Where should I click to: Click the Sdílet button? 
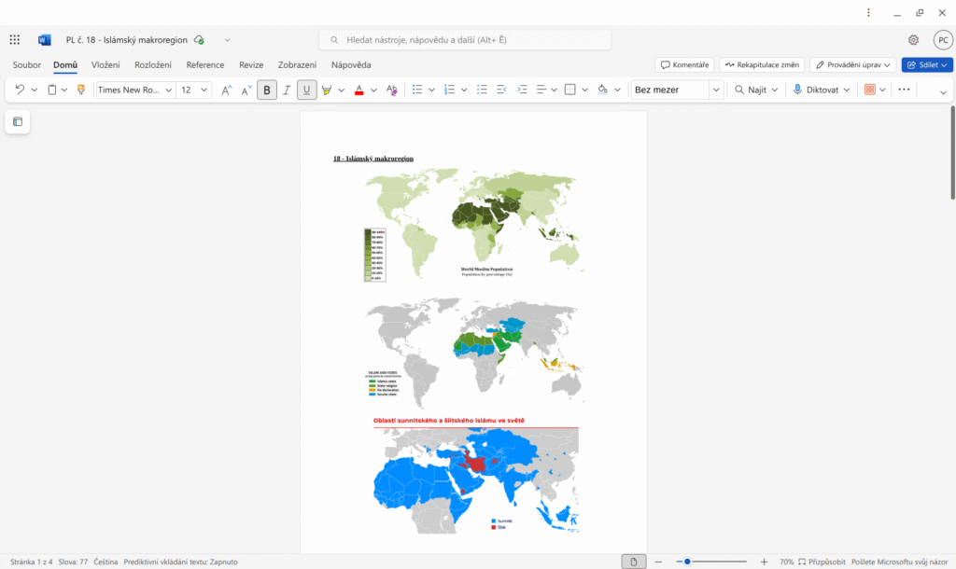pos(926,64)
